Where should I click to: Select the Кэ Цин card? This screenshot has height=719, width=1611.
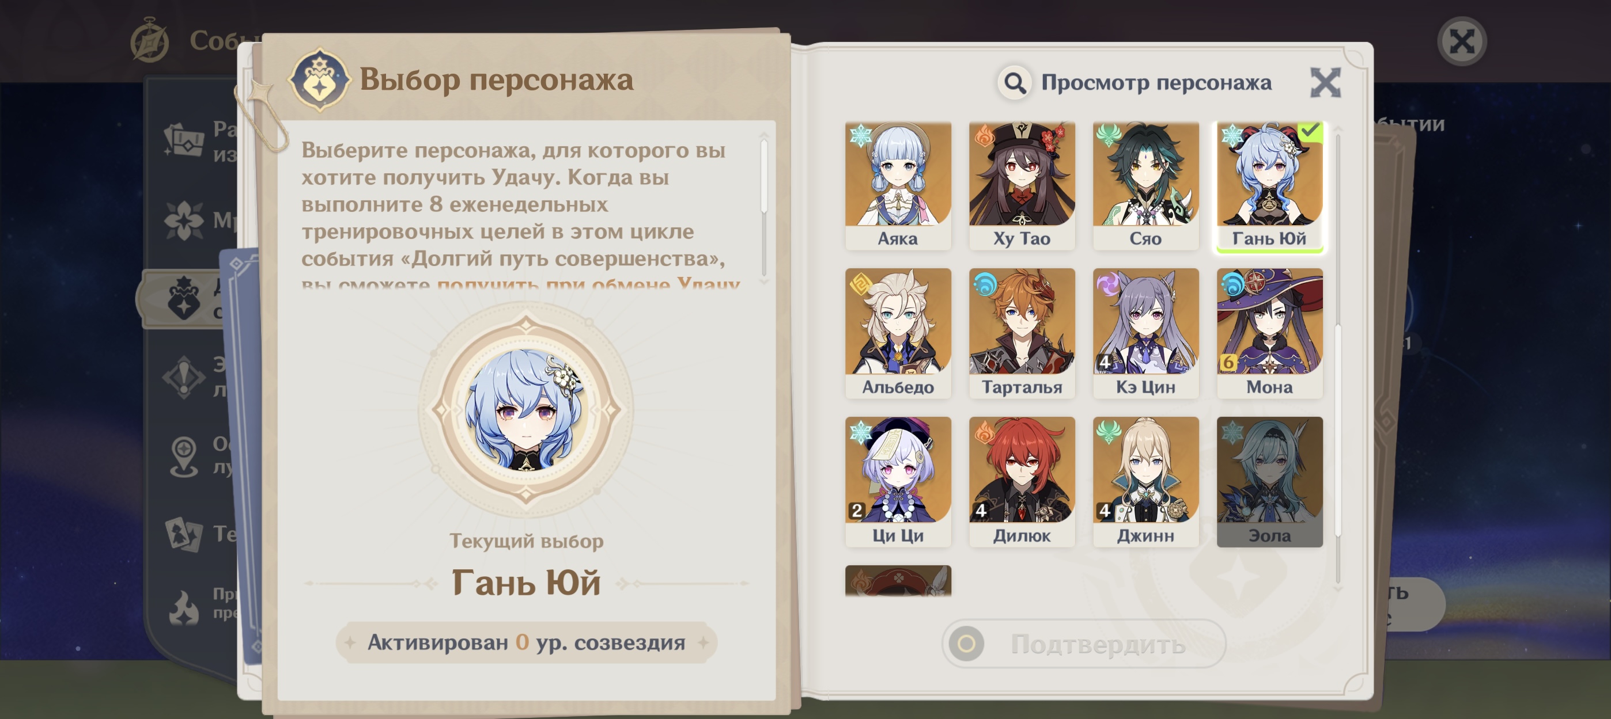(x=1145, y=333)
